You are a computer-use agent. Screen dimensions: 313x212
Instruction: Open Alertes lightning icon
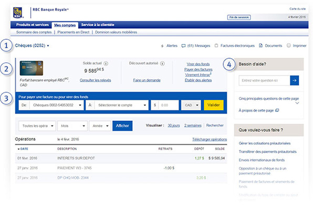click(162, 46)
